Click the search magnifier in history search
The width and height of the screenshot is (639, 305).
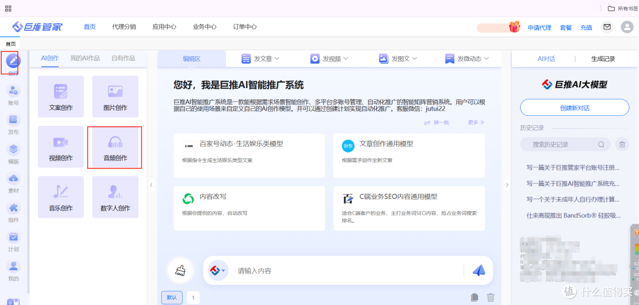pos(601,145)
